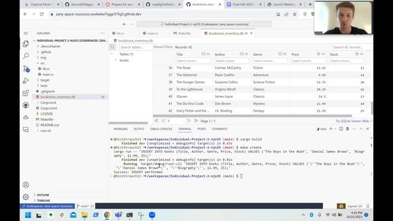This screenshot has height=221, width=393.
Task: Open Cargo.toml in the explorer
Action: point(49,108)
